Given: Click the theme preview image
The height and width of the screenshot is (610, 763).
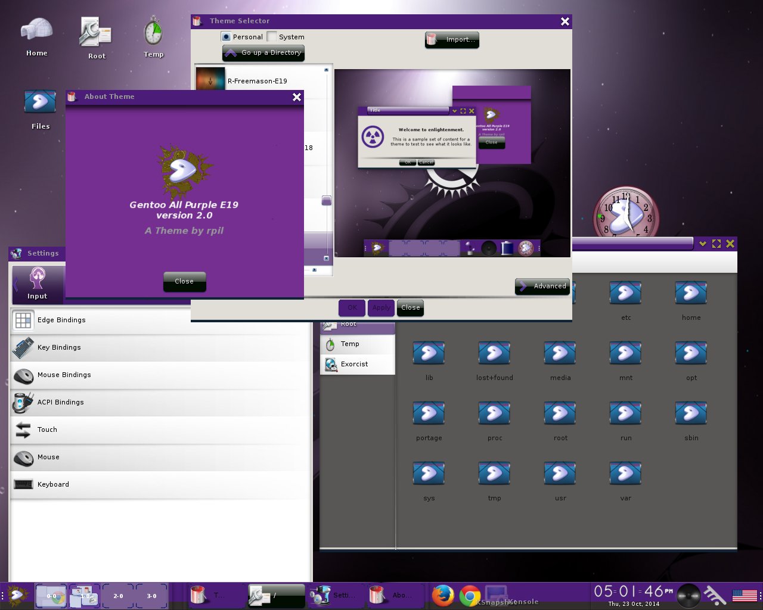Looking at the screenshot, I should coord(452,163).
